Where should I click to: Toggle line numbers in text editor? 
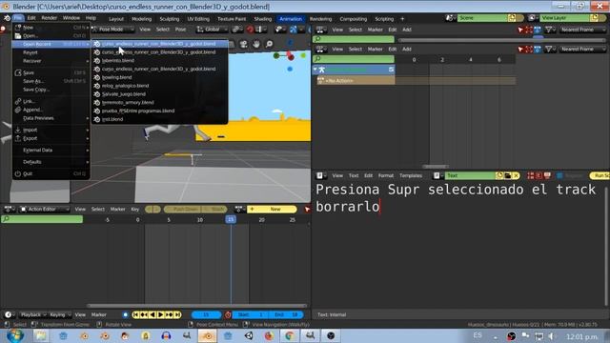(531, 175)
